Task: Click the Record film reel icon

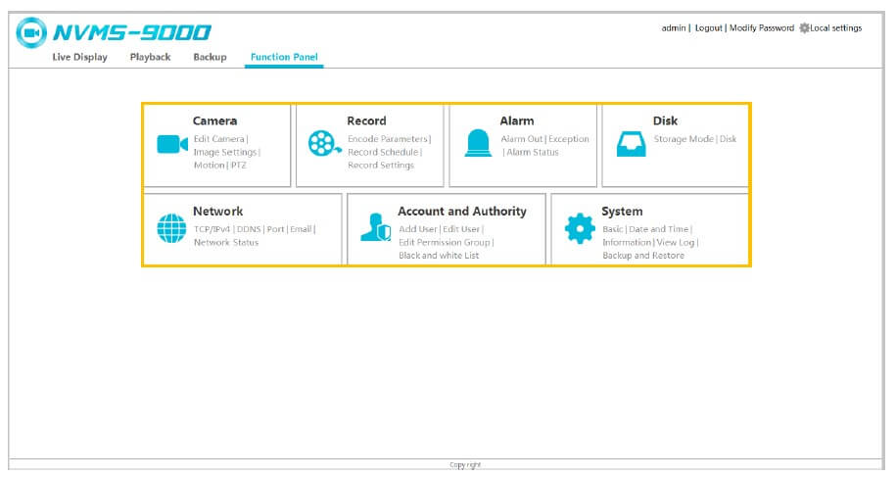Action: [x=324, y=143]
